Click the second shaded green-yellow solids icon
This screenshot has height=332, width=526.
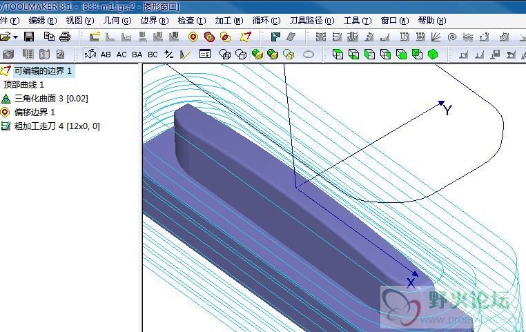pyautogui.click(x=273, y=54)
